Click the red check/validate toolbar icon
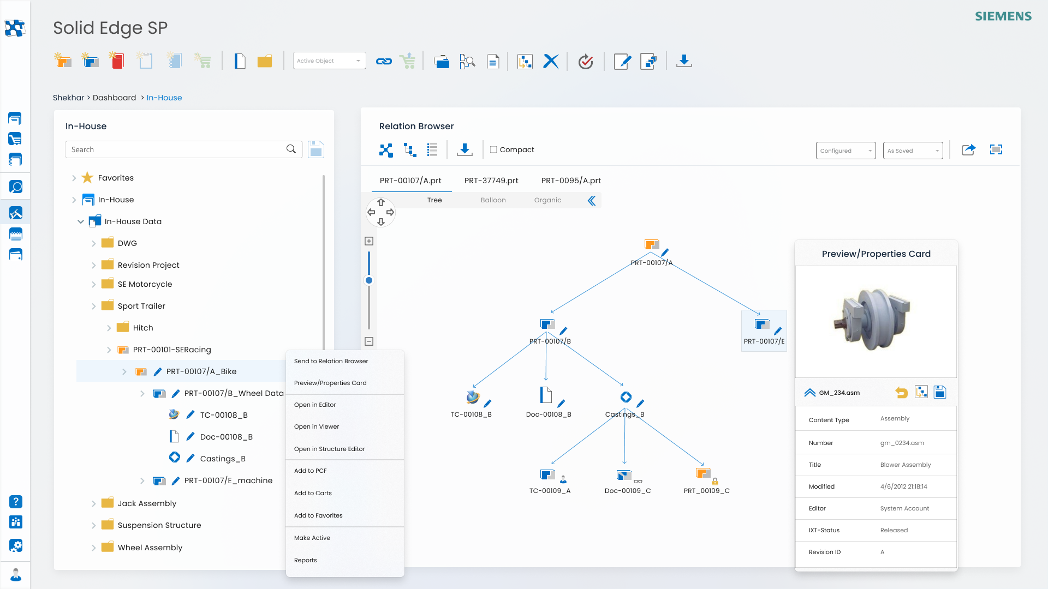This screenshot has width=1048, height=589. (586, 62)
